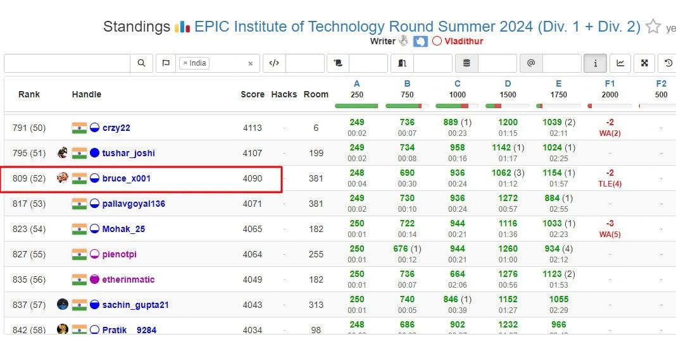Click problem C column header
676x337 pixels.
click(458, 84)
